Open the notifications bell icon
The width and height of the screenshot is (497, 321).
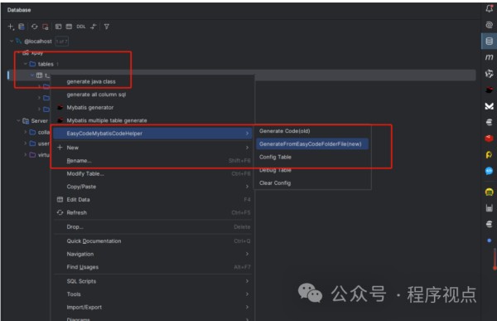point(489,9)
